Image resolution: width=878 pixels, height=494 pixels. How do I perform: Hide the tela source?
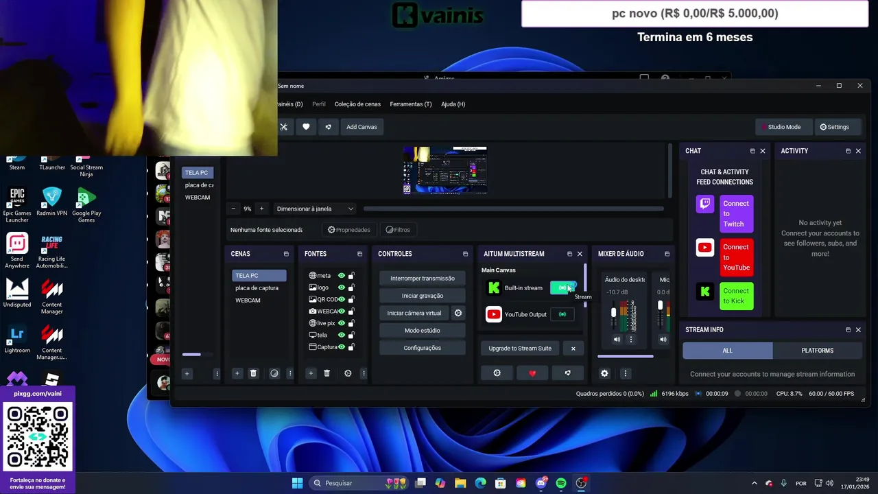(342, 335)
